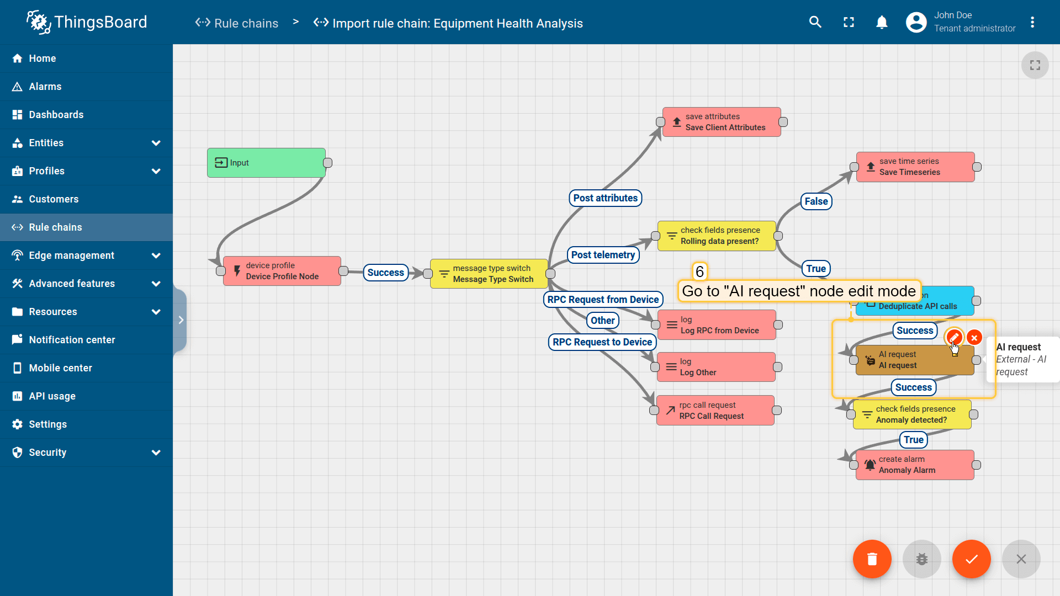Open Dashboards in the sidebar
The height and width of the screenshot is (596, 1060).
[x=86, y=115]
